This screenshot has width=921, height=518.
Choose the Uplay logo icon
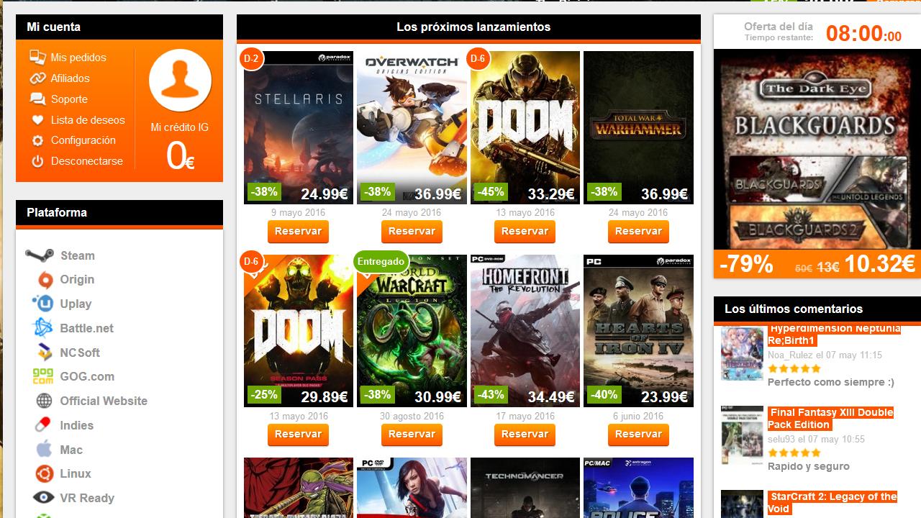[x=44, y=304]
